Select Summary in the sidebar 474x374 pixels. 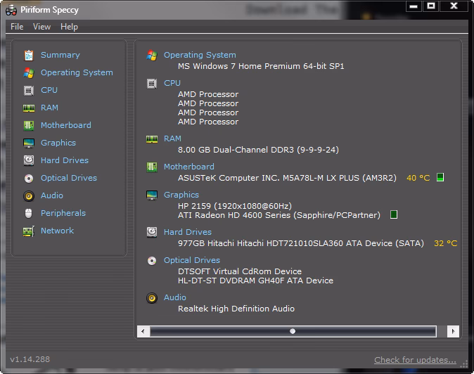60,55
